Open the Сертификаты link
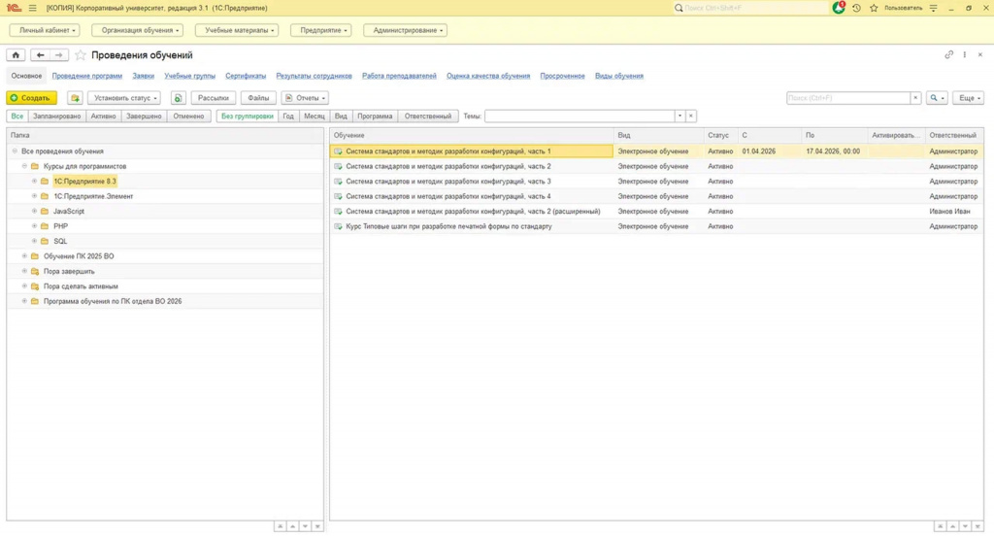Viewport: 994px width, 538px height. click(x=246, y=76)
